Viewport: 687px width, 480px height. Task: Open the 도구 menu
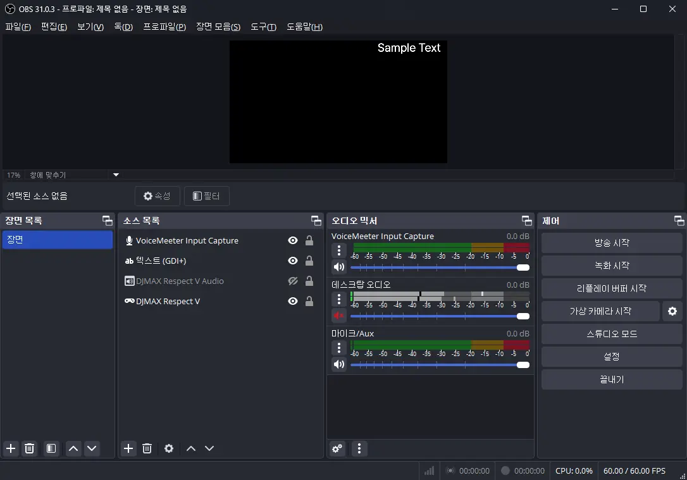[x=263, y=27]
